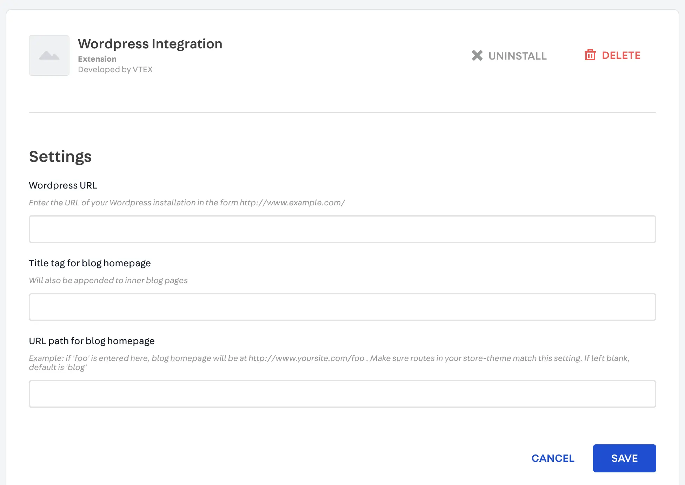Focus the Title tag for blog homepage field

342,307
